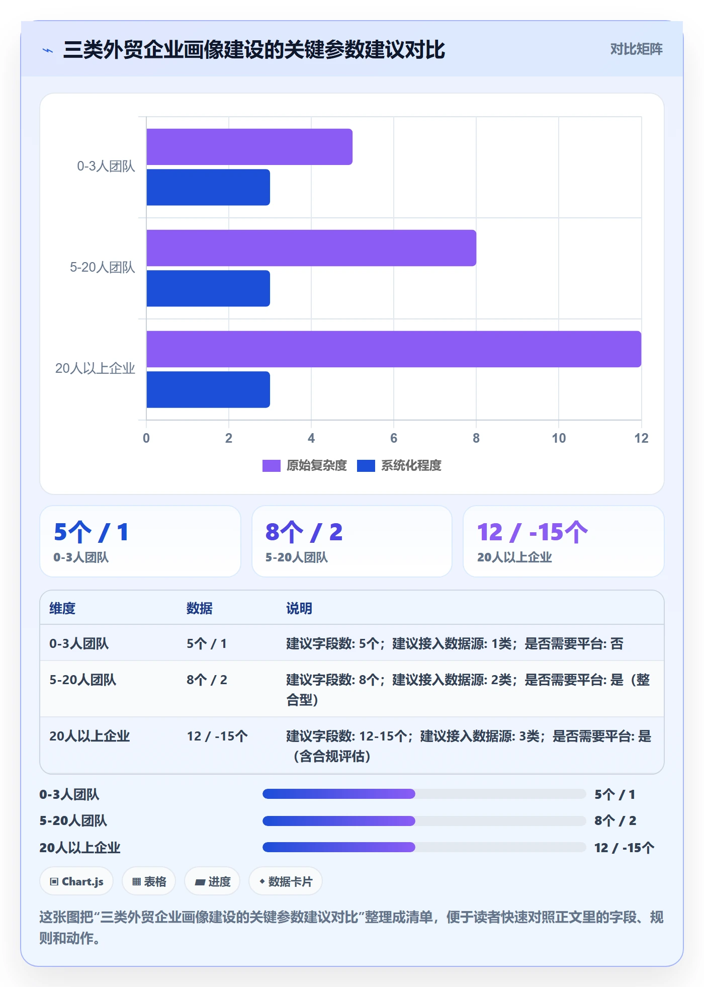Select the purple bar for 20人以上企业

[x=394, y=349]
